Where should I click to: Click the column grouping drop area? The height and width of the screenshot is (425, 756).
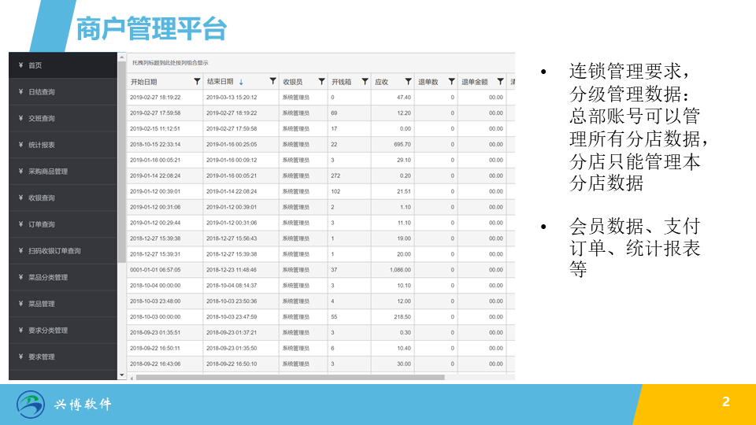[x=321, y=63]
